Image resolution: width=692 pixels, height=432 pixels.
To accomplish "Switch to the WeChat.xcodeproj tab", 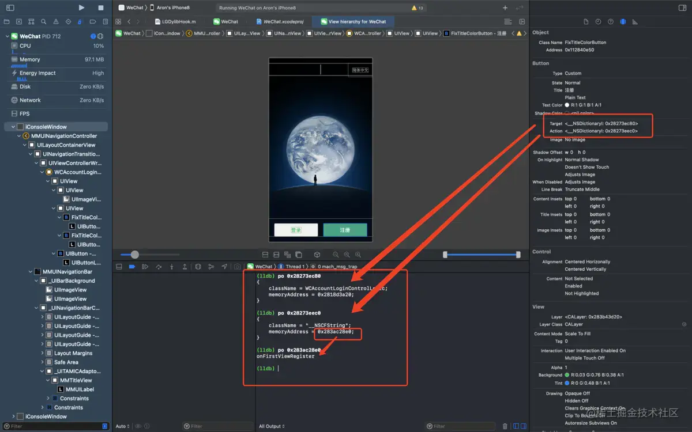I will pyautogui.click(x=279, y=21).
